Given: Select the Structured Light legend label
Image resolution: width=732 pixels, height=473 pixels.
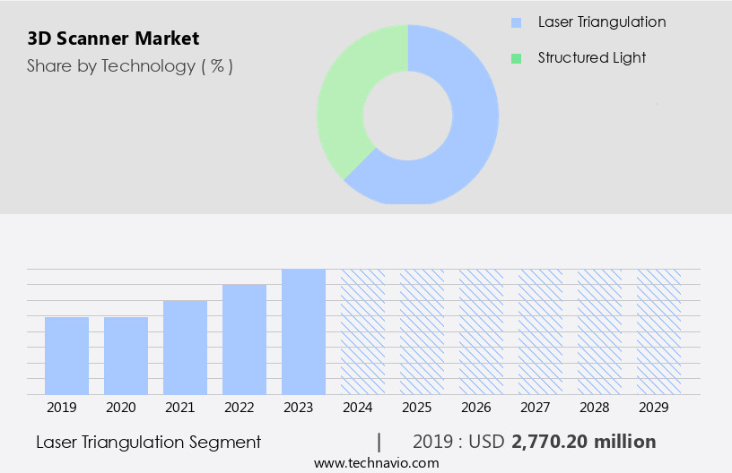Looking at the screenshot, I should (x=591, y=58).
